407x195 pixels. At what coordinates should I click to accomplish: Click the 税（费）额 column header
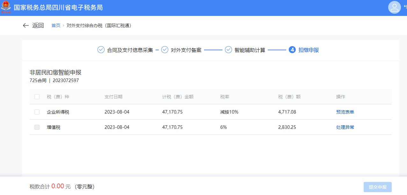point(289,97)
